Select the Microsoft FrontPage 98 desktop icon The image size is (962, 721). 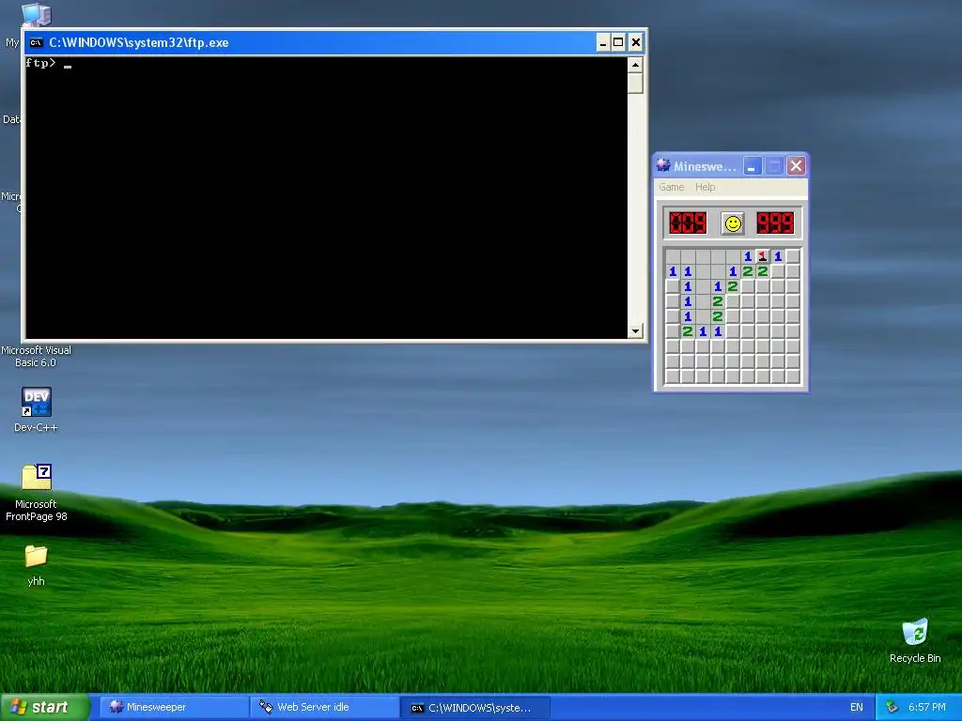(x=37, y=492)
